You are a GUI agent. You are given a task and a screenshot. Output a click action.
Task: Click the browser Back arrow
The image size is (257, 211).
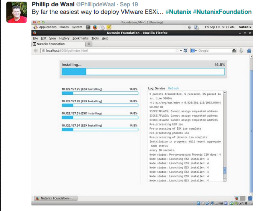pyautogui.click(x=36, y=51)
